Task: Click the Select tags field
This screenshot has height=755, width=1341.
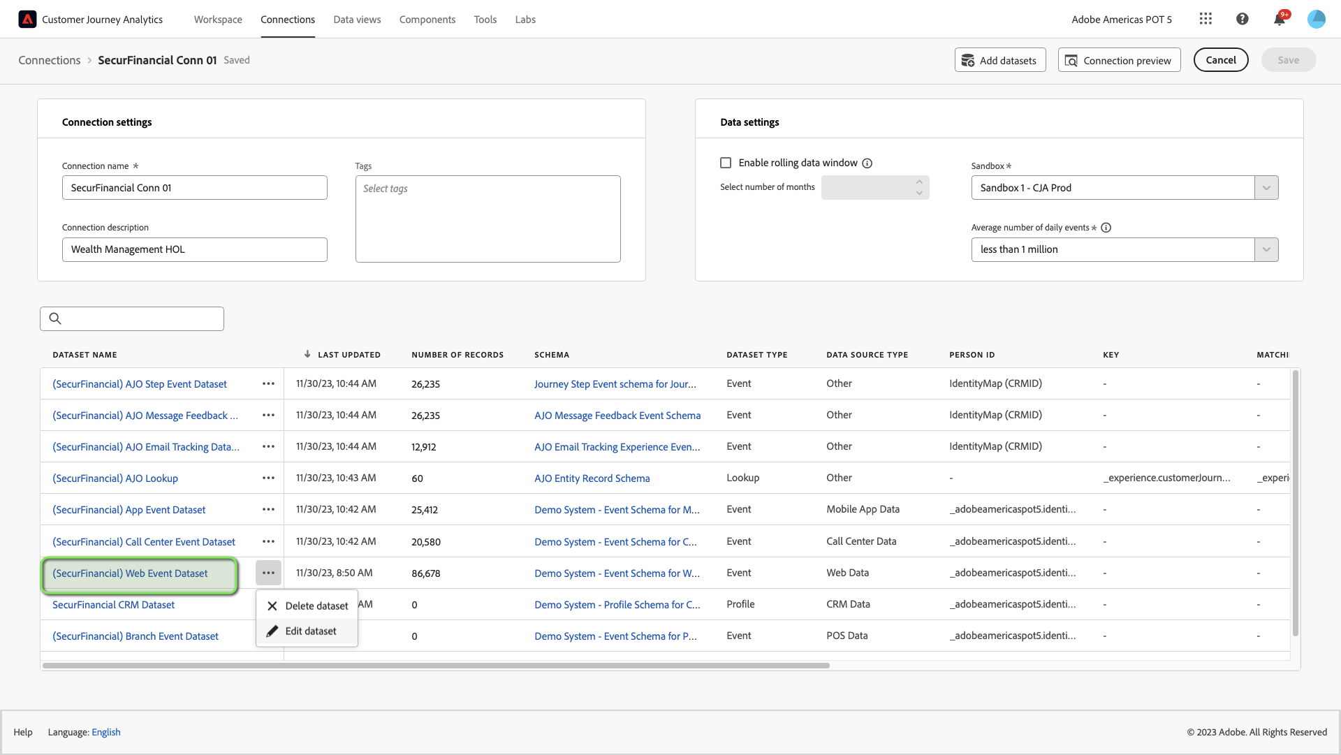Action: (488, 219)
